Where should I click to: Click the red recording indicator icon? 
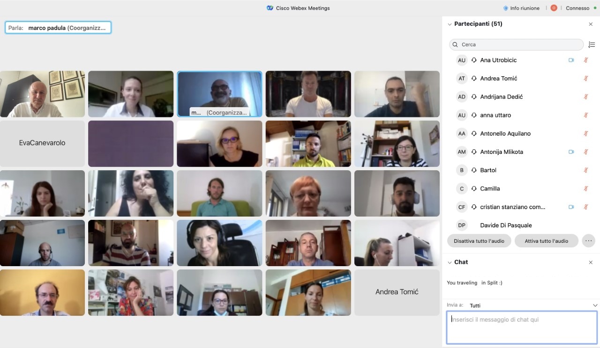coord(554,8)
